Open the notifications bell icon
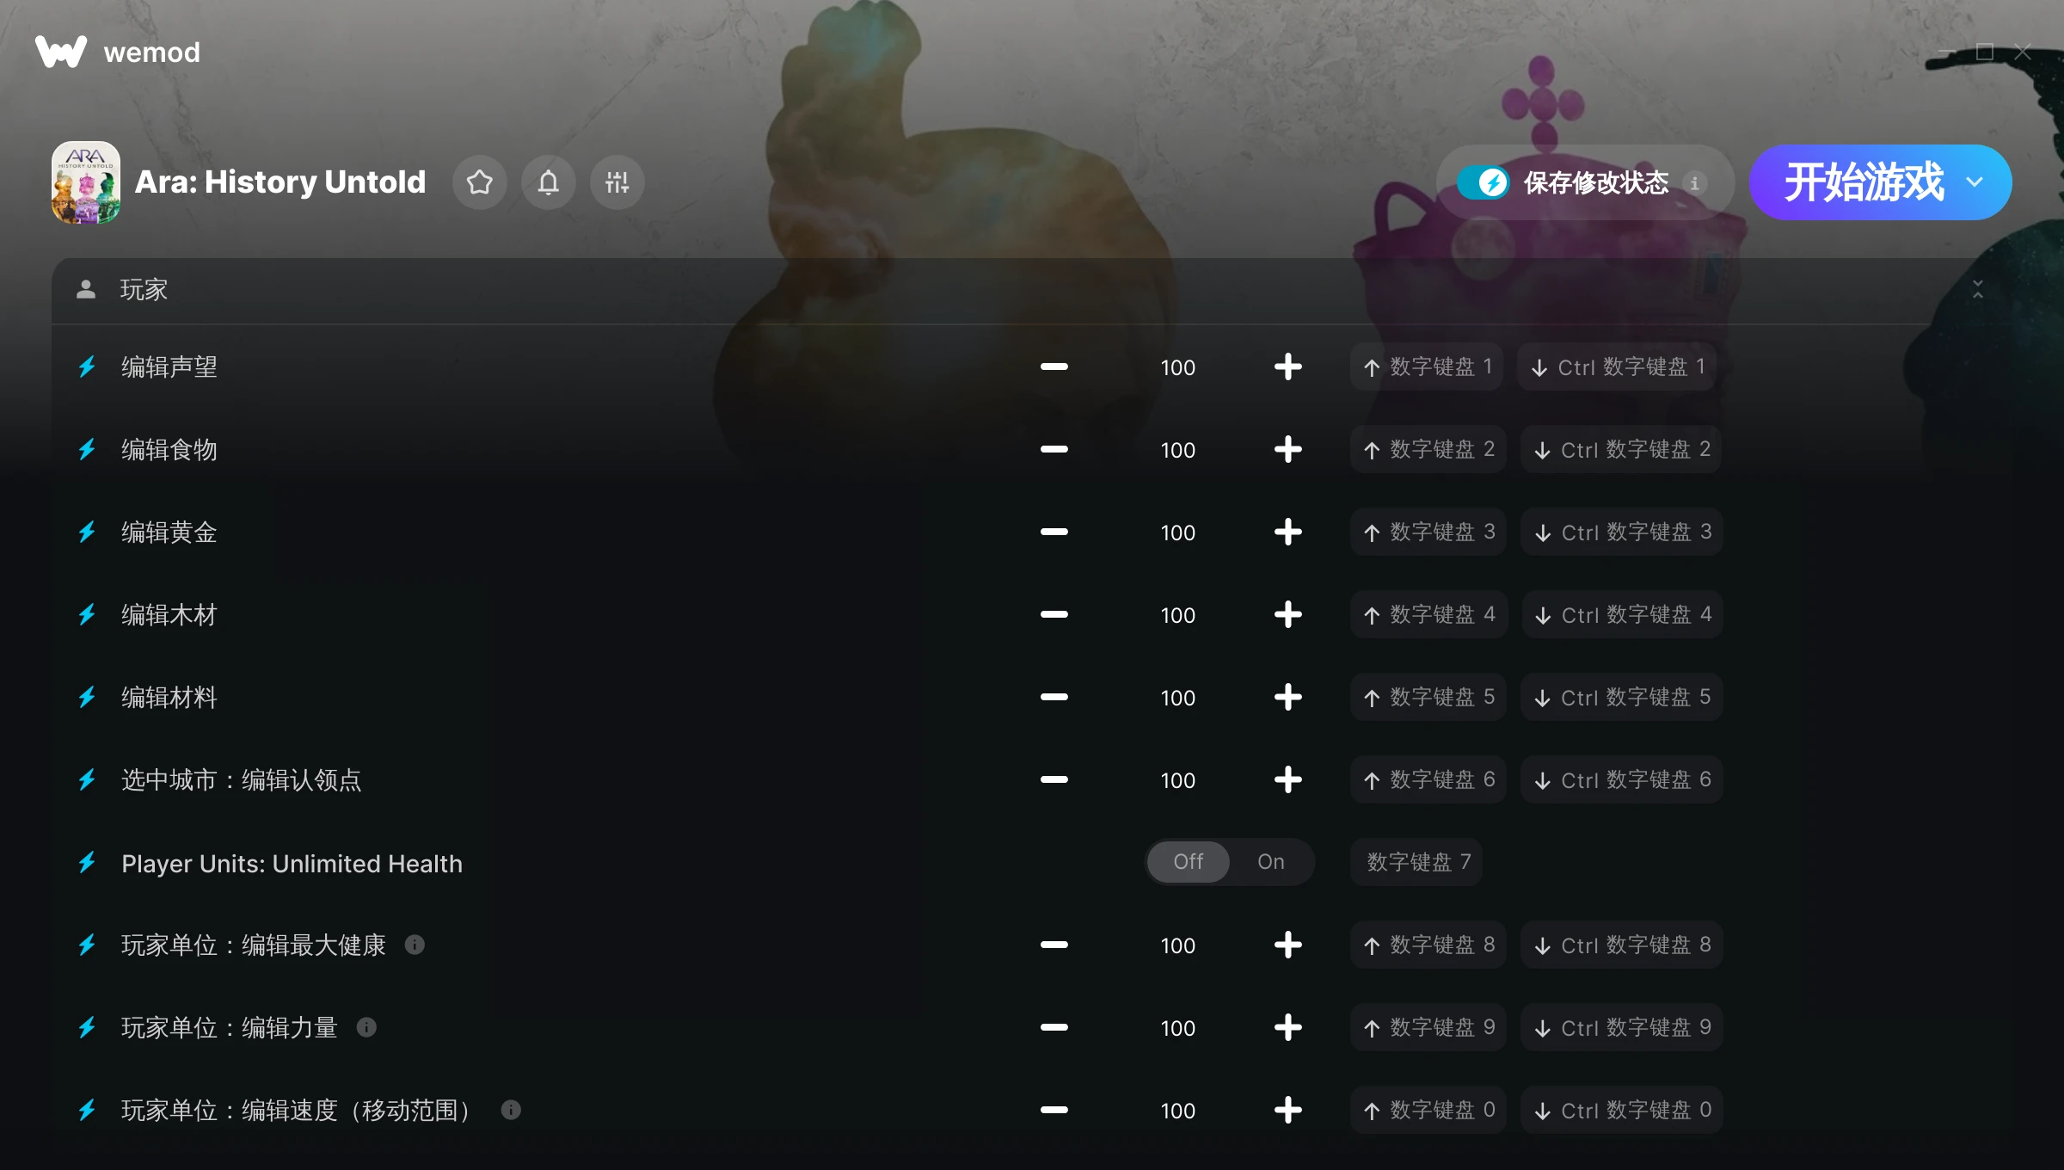 (549, 182)
